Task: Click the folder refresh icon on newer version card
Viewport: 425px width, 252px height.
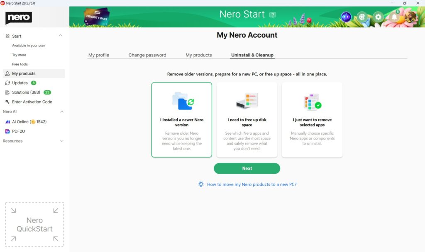Action: (183, 101)
